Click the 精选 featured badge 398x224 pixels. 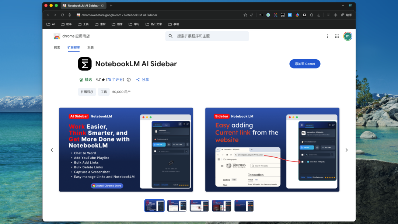click(x=85, y=80)
